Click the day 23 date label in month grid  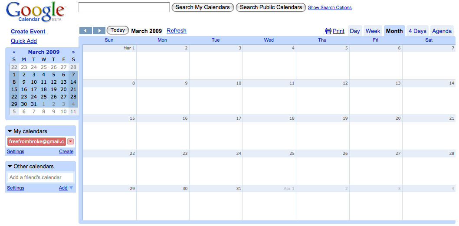(185, 154)
